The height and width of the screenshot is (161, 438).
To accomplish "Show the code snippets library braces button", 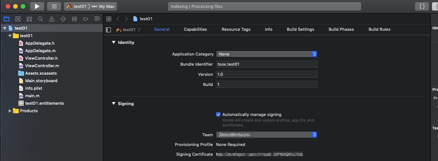I will 422,6.
